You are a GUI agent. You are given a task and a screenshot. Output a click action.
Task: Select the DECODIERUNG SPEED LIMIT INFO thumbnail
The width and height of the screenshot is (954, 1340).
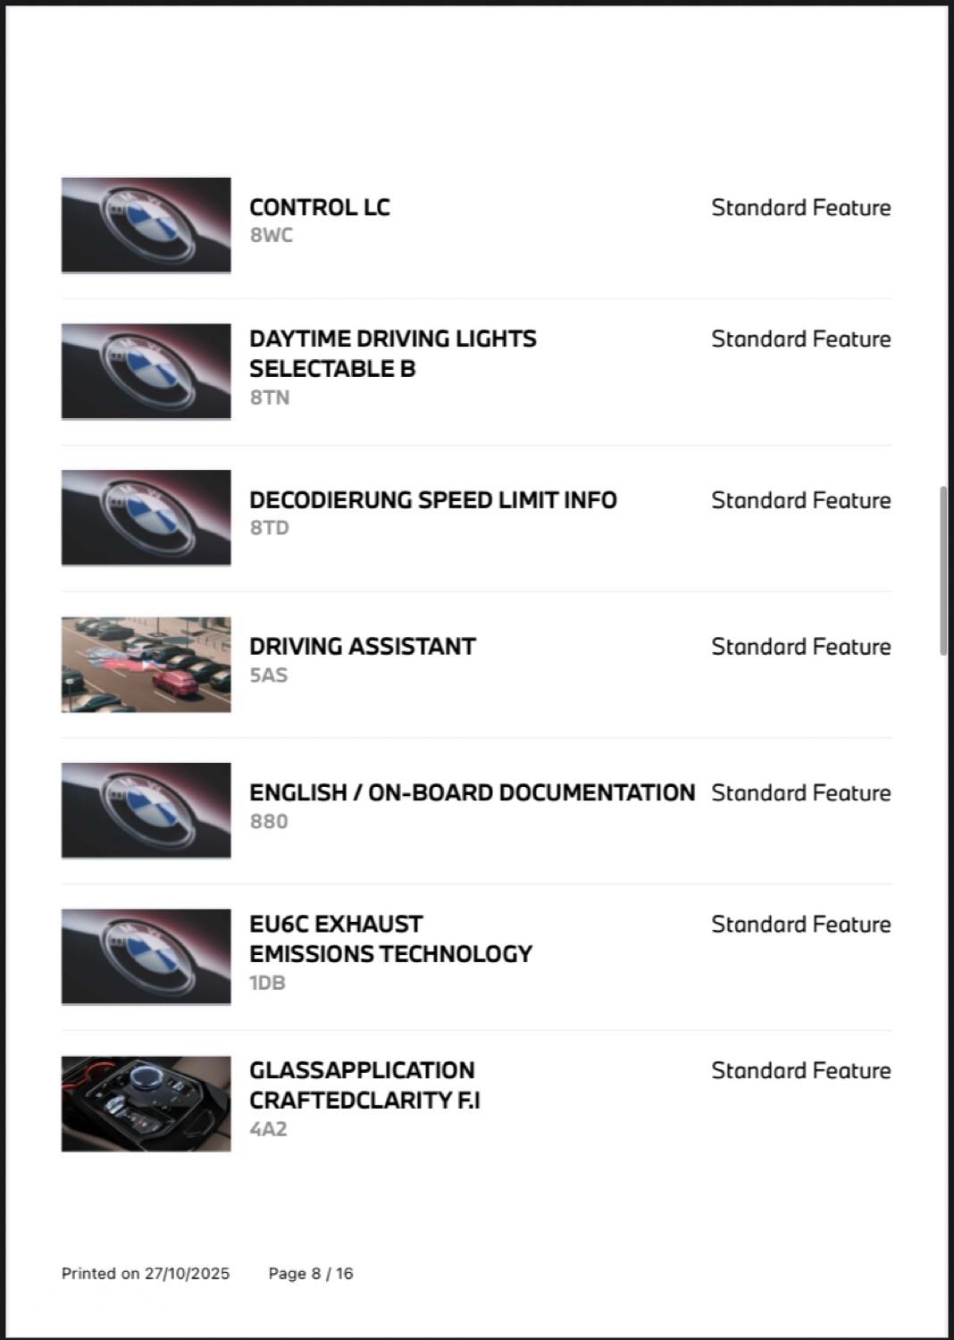tap(146, 517)
